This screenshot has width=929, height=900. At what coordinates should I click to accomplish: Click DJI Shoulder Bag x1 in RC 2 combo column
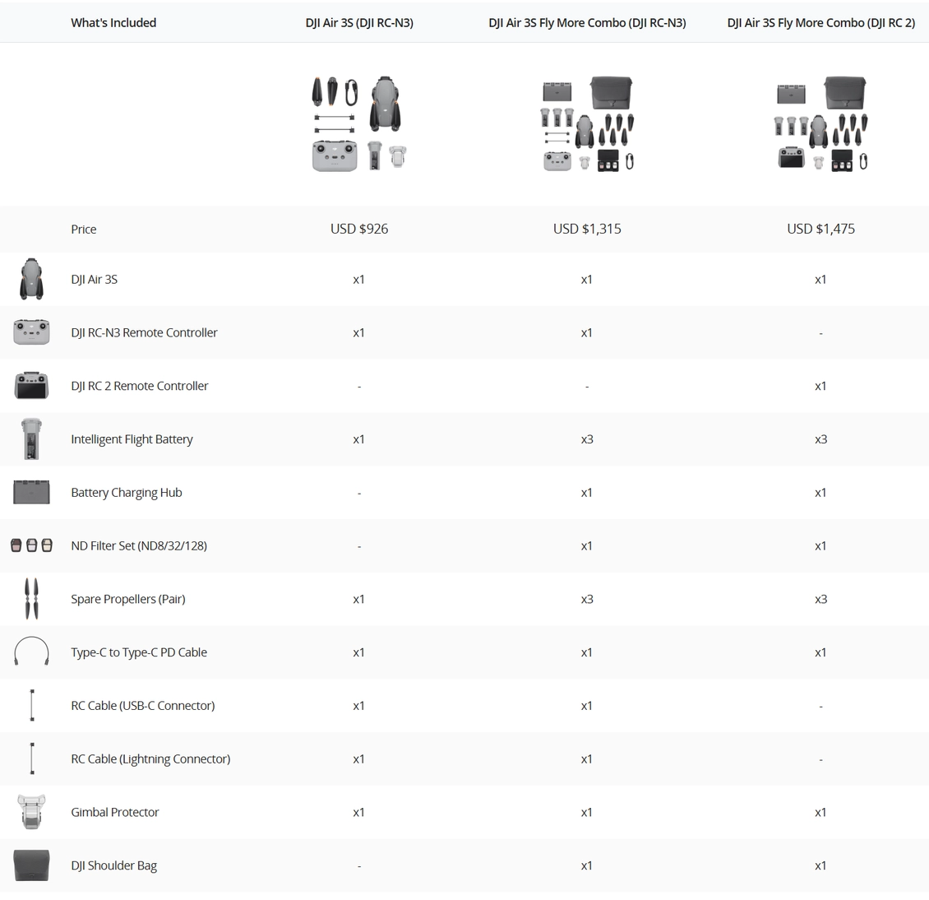(x=820, y=865)
